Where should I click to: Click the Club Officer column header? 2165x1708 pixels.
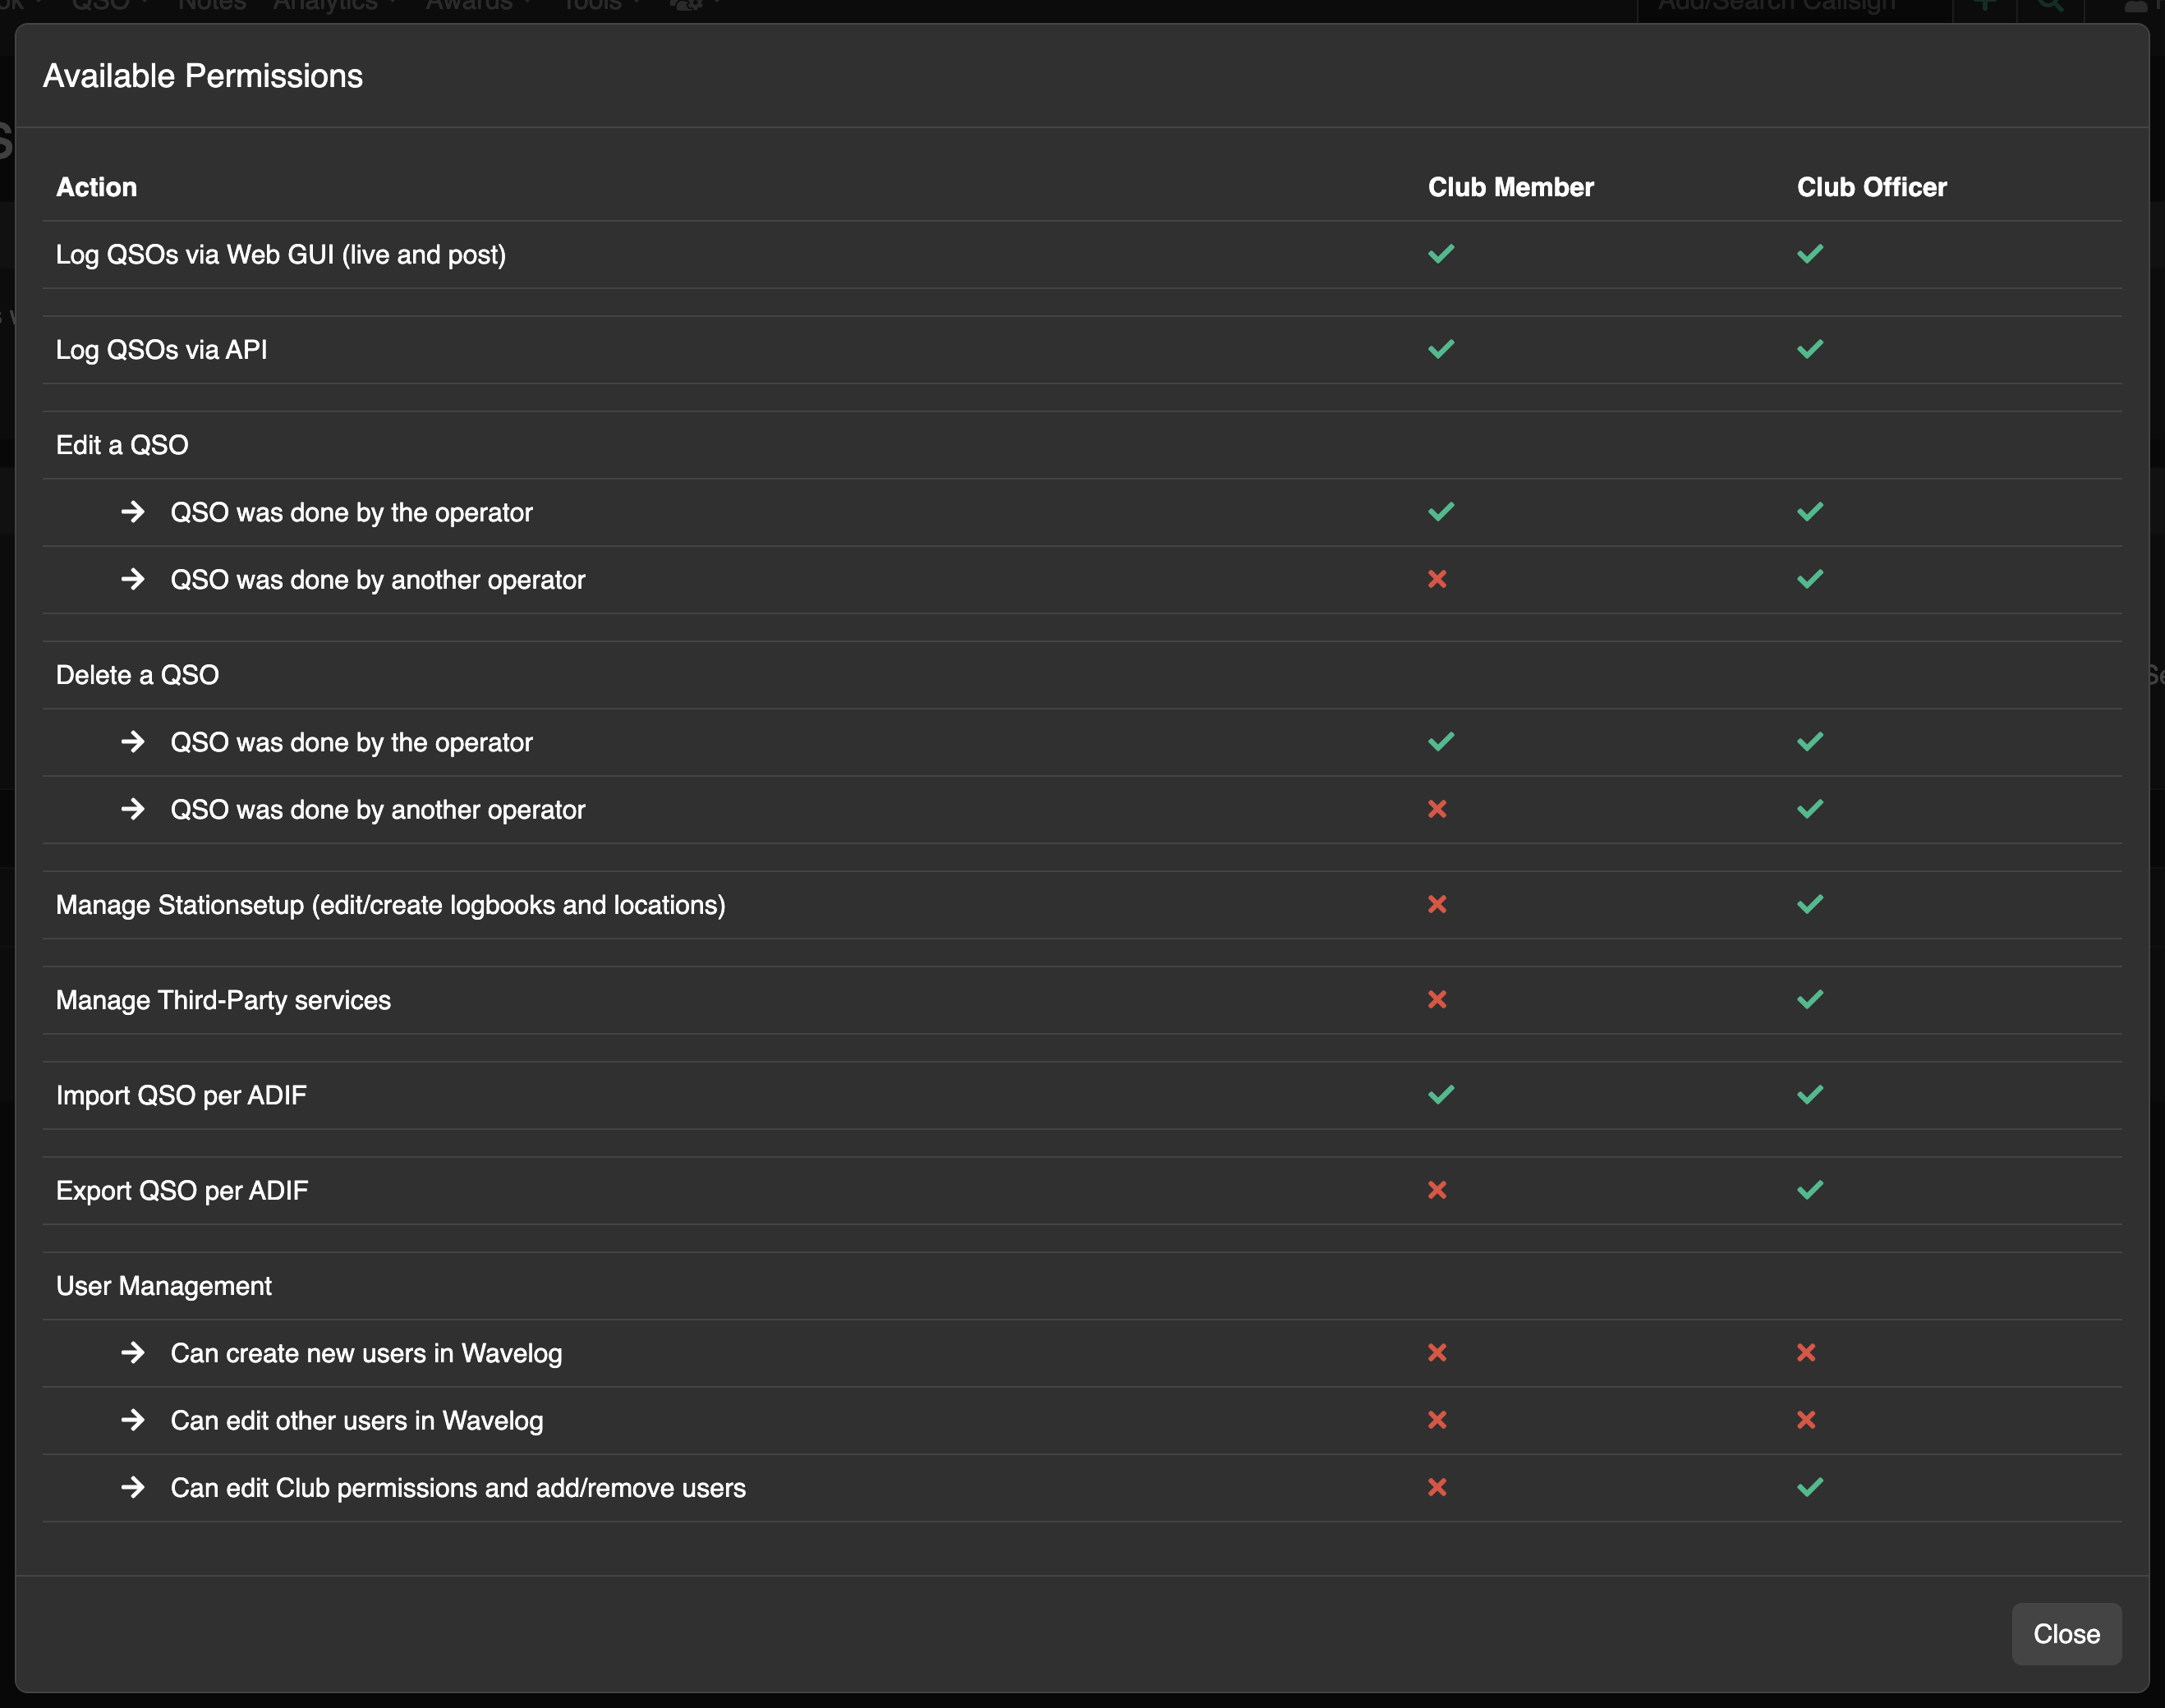1871,187
